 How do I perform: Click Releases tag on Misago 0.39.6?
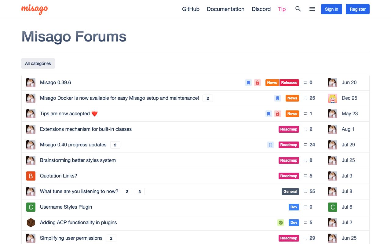tap(289, 83)
